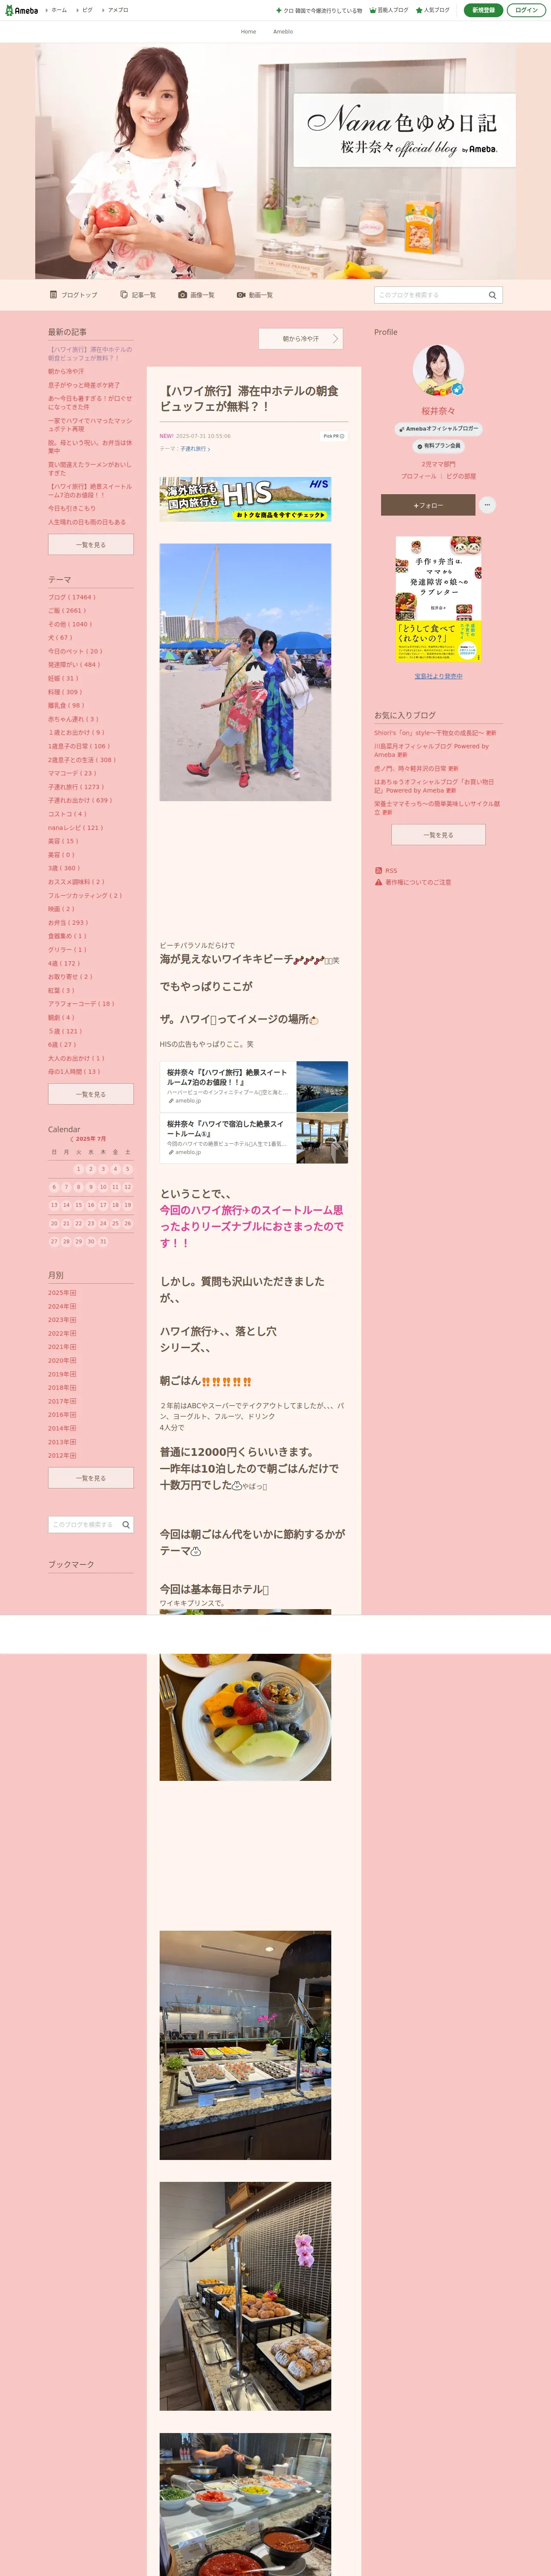Click the ログイン button

point(526,10)
